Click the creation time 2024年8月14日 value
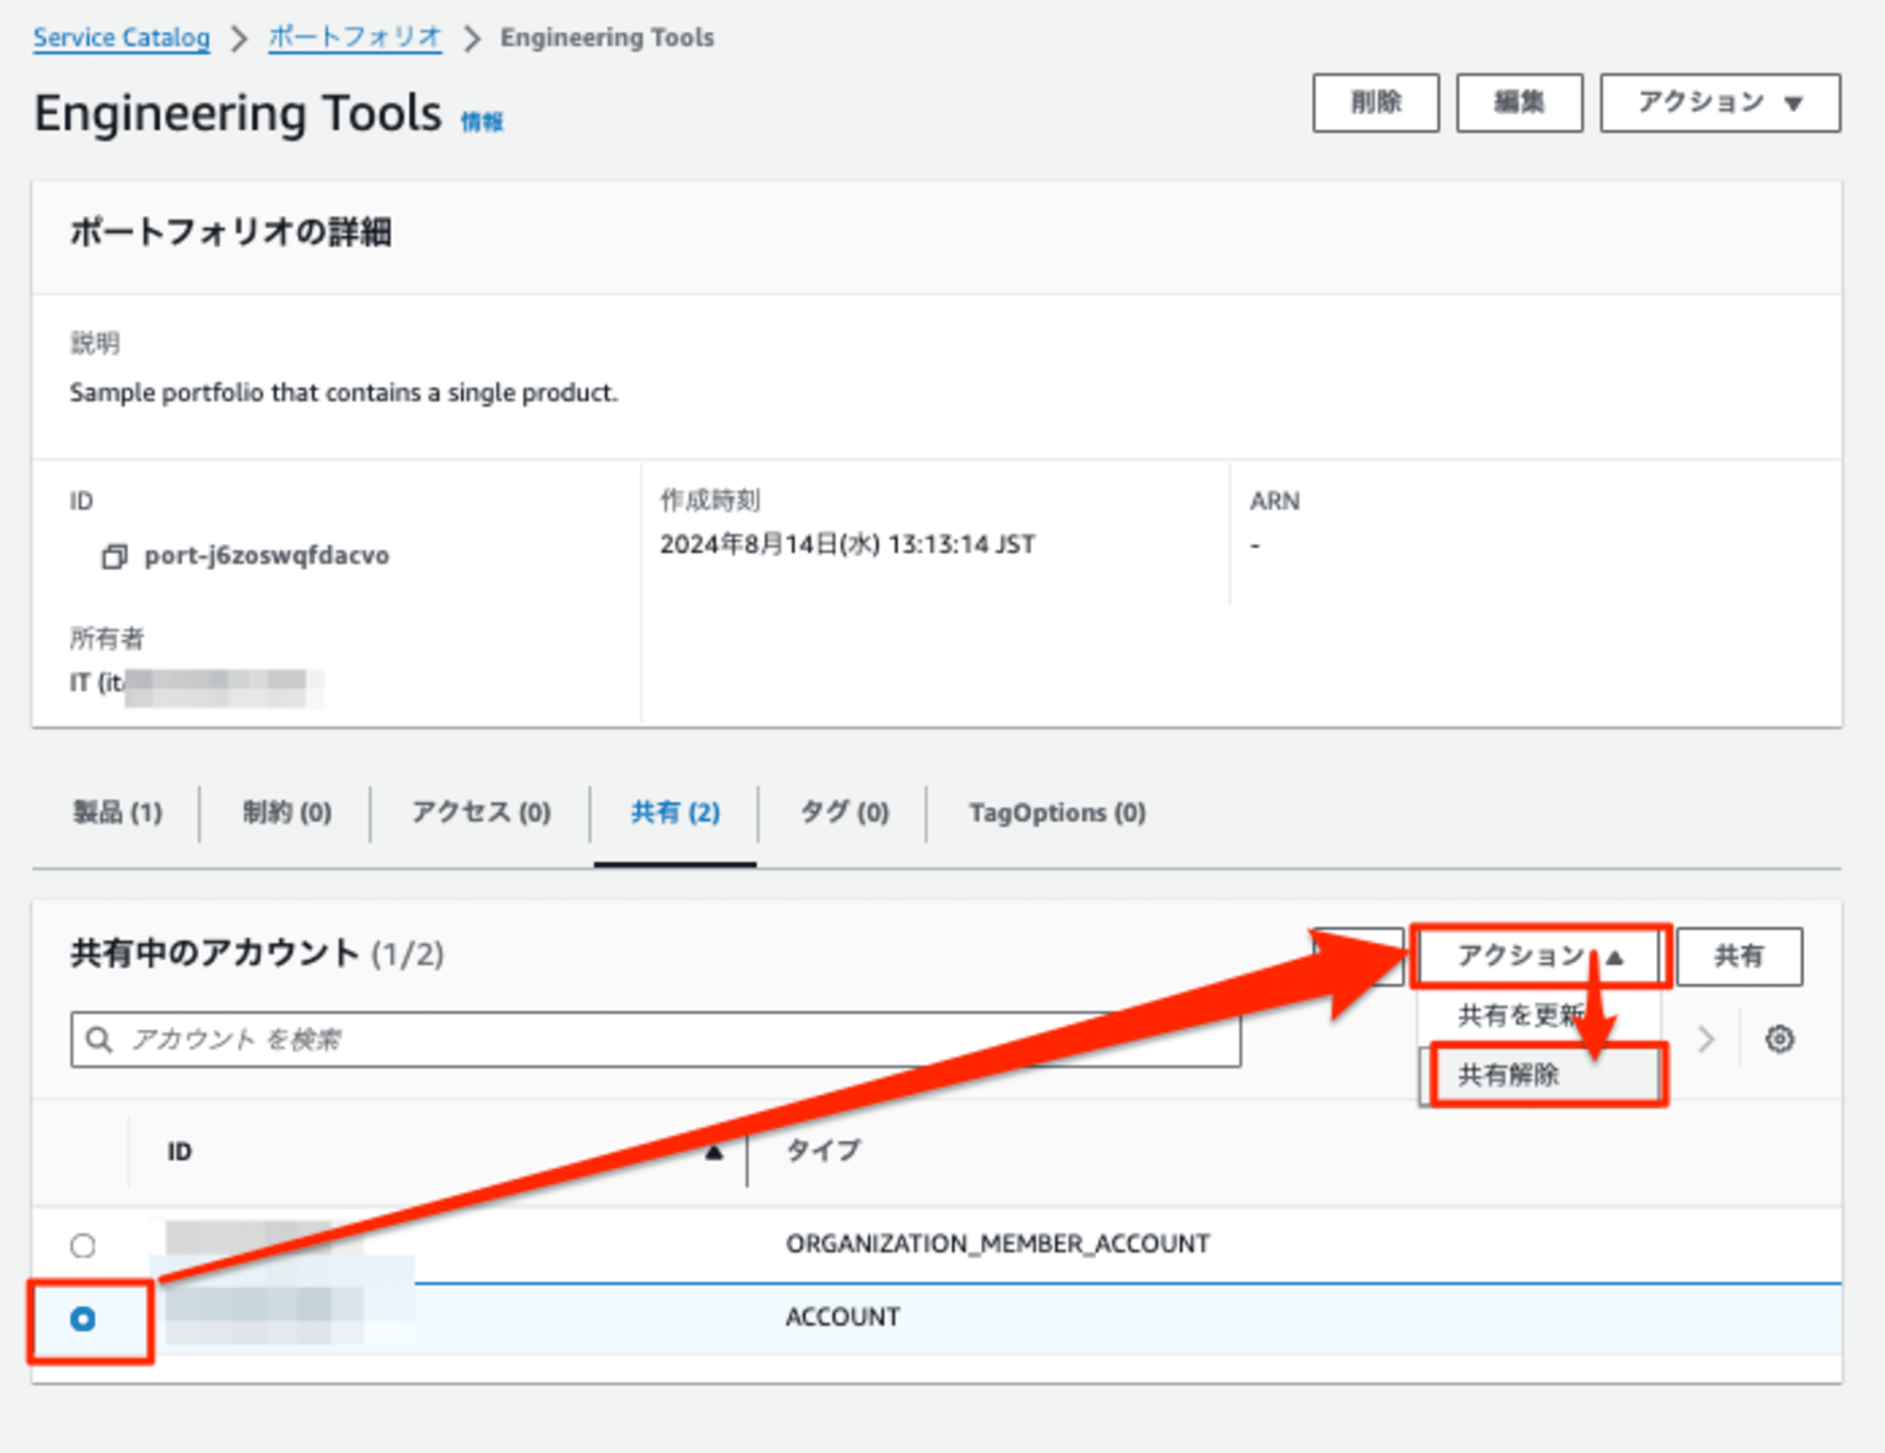 coord(847,544)
